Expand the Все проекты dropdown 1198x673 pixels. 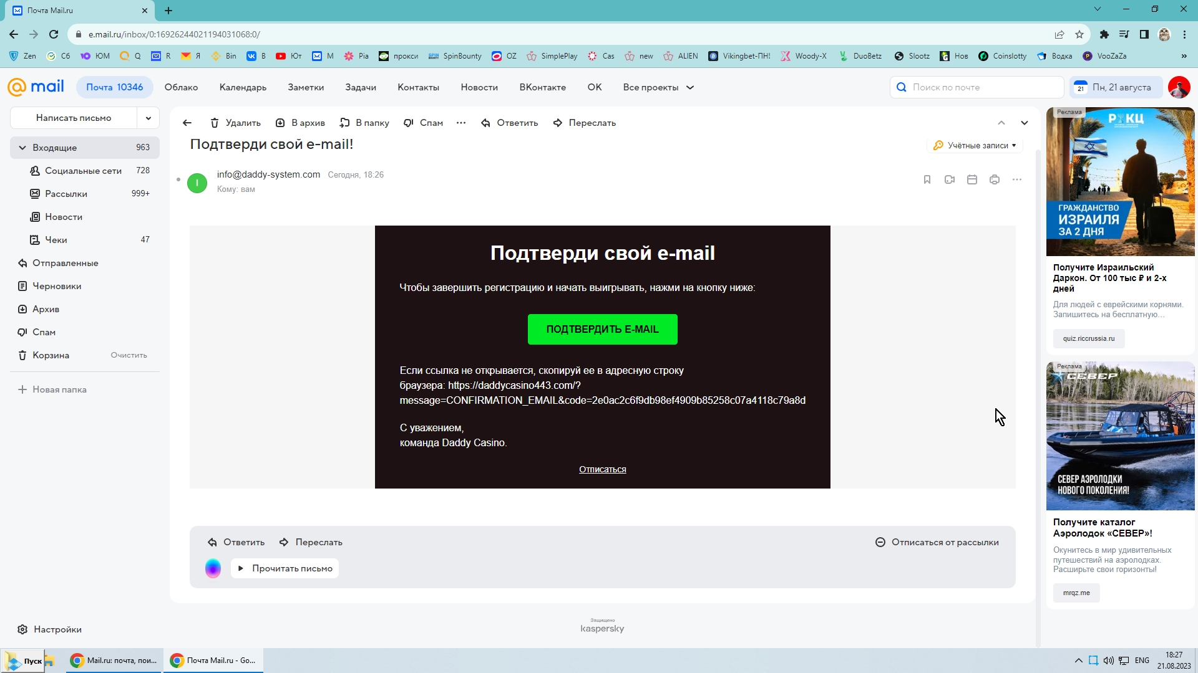click(x=658, y=87)
